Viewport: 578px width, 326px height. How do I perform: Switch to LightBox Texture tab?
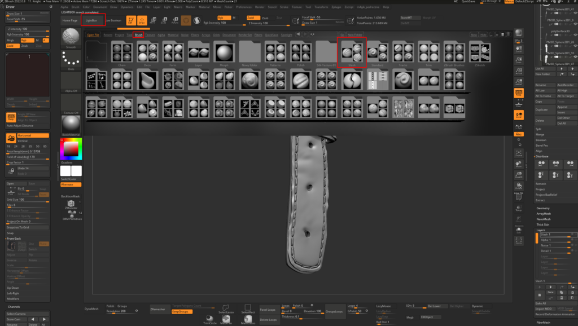pyautogui.click(x=150, y=35)
